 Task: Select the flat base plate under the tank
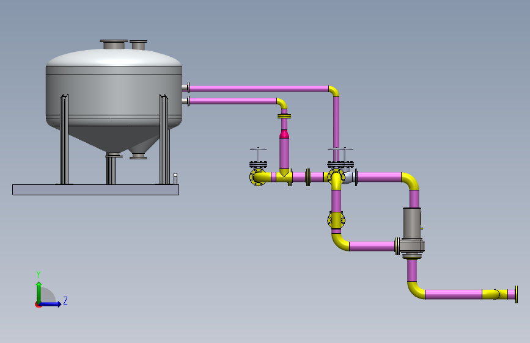tap(95, 190)
